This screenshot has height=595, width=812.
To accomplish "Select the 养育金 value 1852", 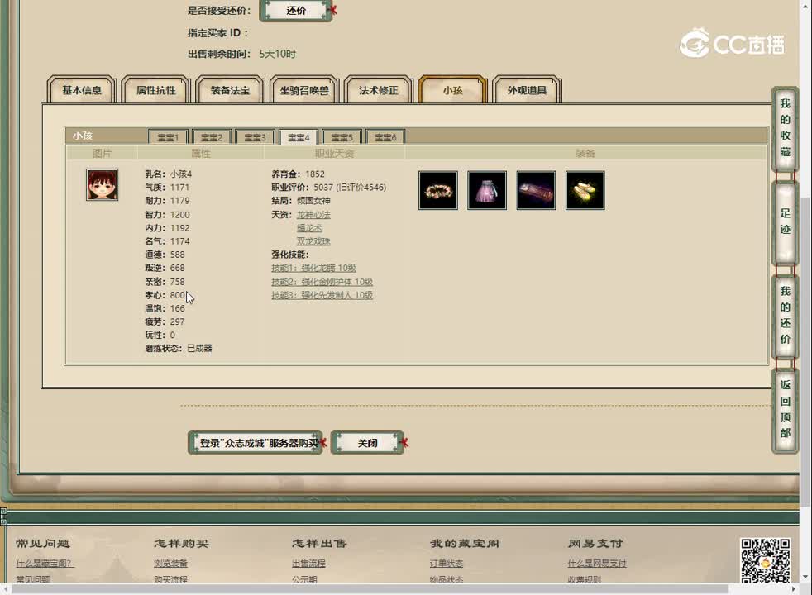I will point(315,174).
